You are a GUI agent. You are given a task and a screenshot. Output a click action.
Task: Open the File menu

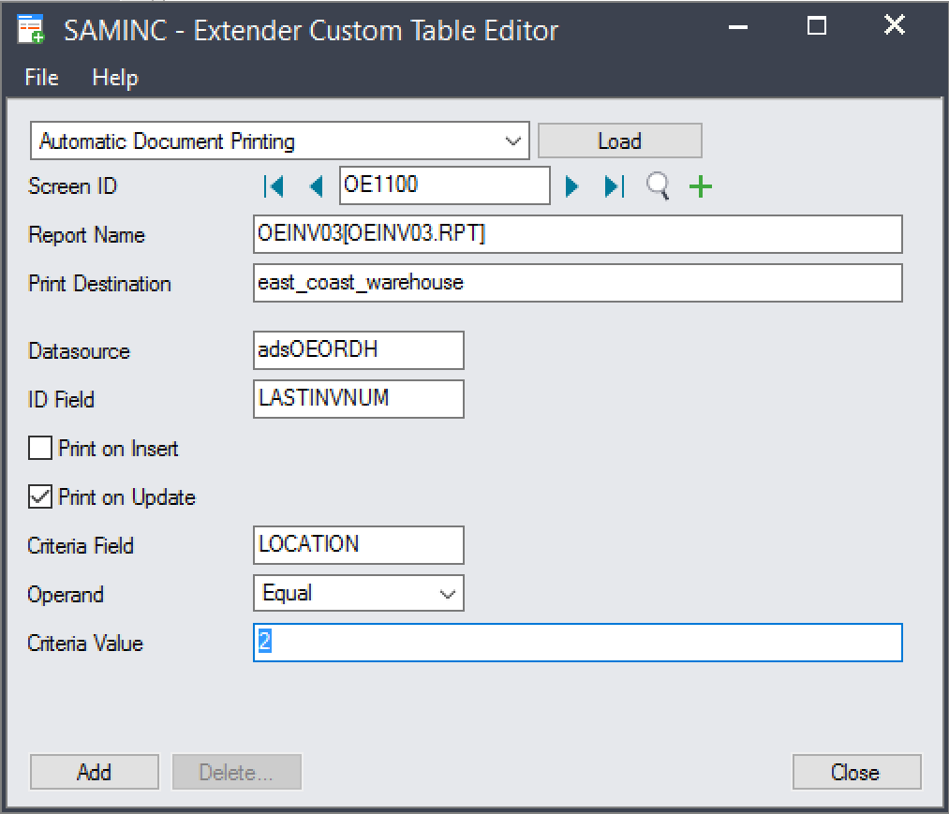41,78
